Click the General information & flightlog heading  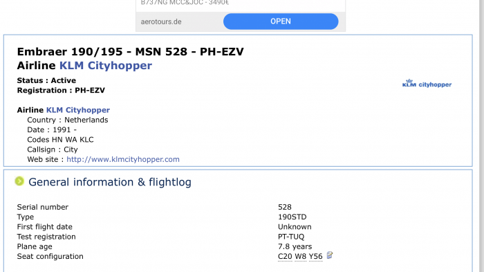point(110,182)
